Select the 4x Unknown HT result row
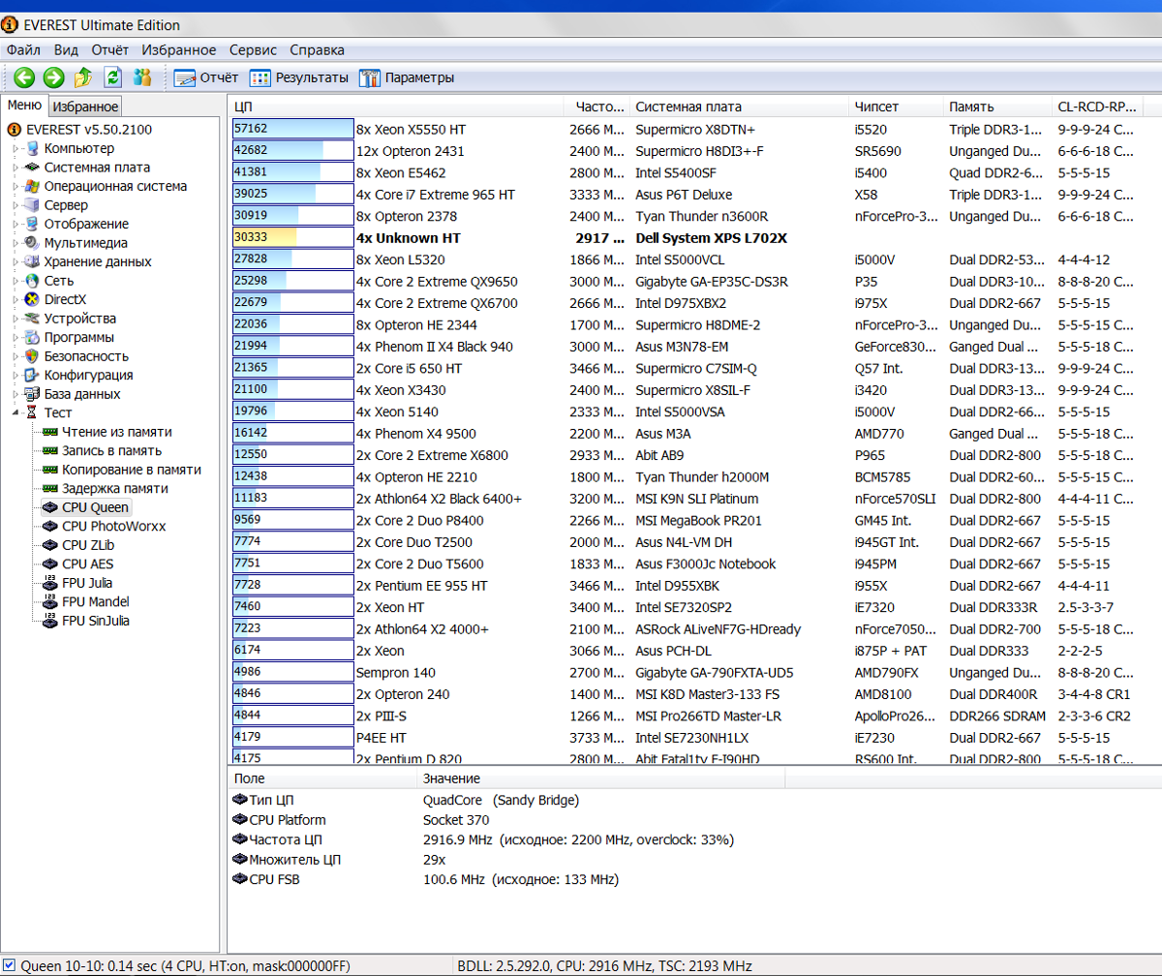 [x=694, y=237]
